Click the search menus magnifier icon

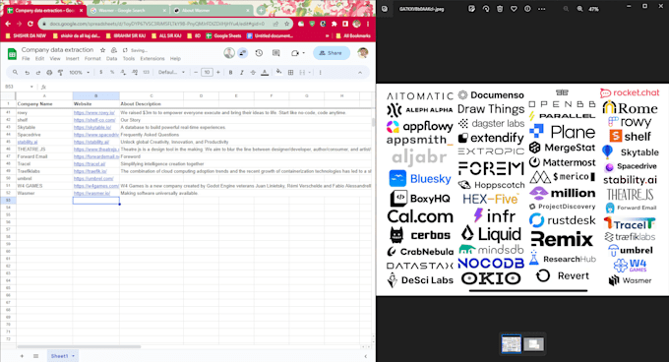16,73
